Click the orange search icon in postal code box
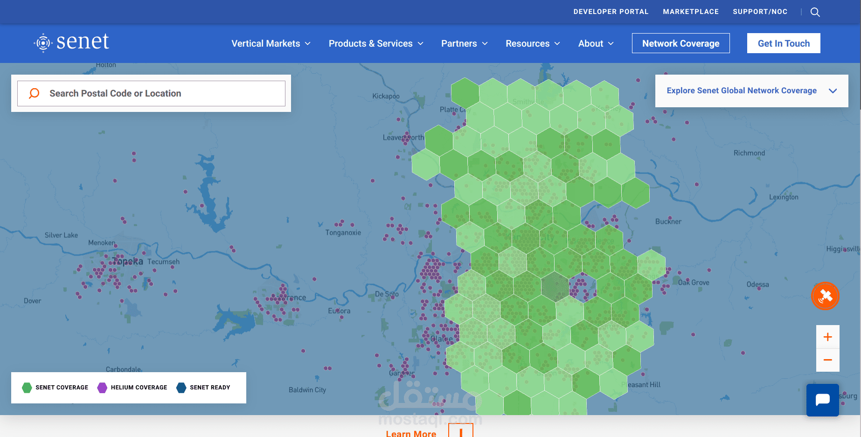 (x=34, y=93)
